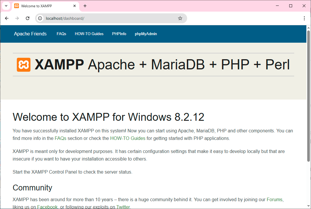Expand the tab search dropdown arrow
This screenshot has height=209, width=311.
tap(6, 6)
